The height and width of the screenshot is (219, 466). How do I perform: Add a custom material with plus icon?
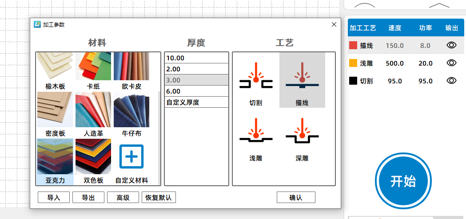(x=131, y=157)
